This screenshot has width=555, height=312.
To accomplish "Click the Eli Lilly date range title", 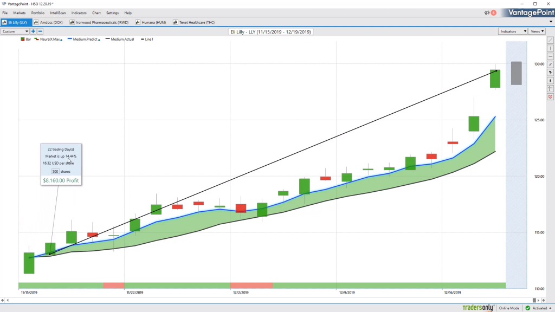I will 270,32.
